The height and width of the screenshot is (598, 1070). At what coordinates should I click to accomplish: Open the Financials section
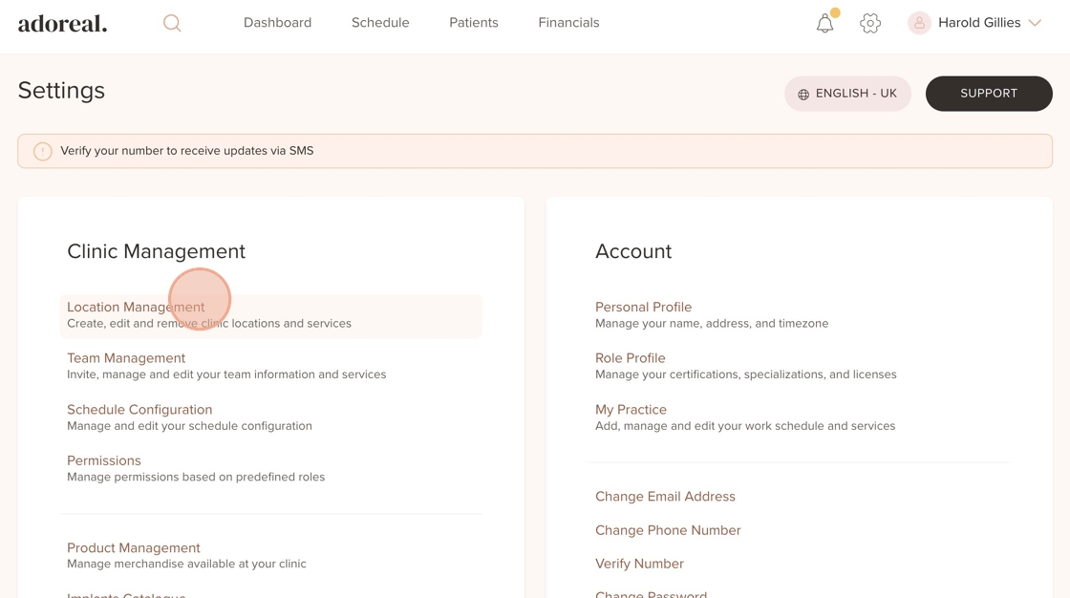(568, 23)
